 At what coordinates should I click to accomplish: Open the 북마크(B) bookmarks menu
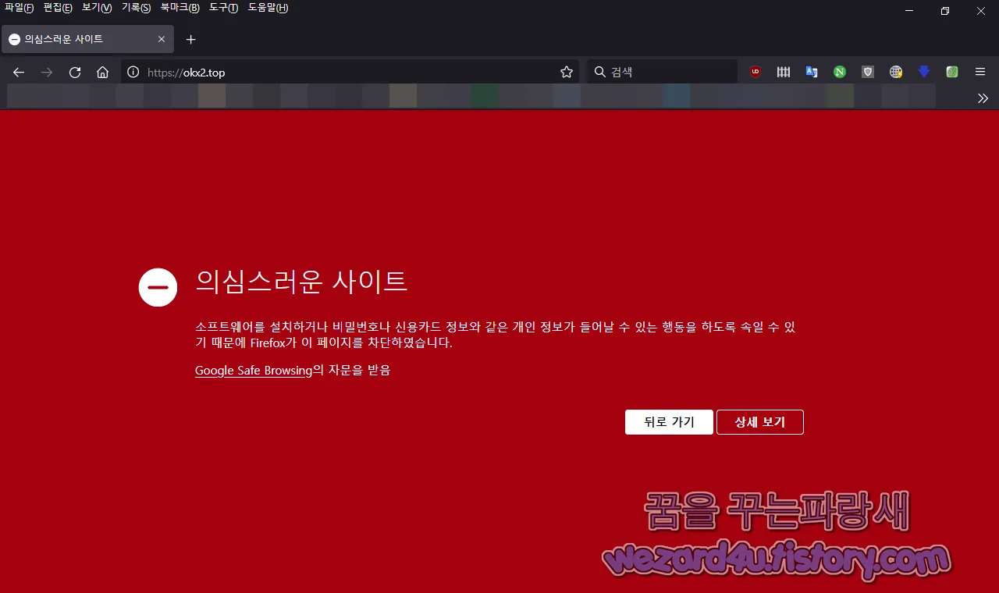tap(180, 8)
